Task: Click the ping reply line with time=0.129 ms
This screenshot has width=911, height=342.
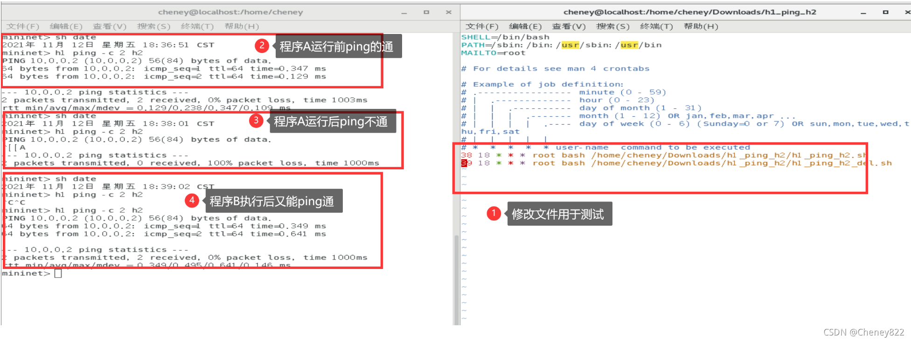Action: [164, 77]
